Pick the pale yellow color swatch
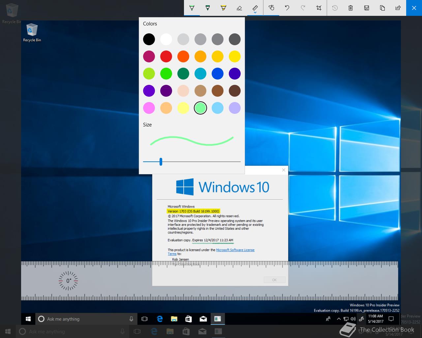422x338 pixels. [183, 108]
